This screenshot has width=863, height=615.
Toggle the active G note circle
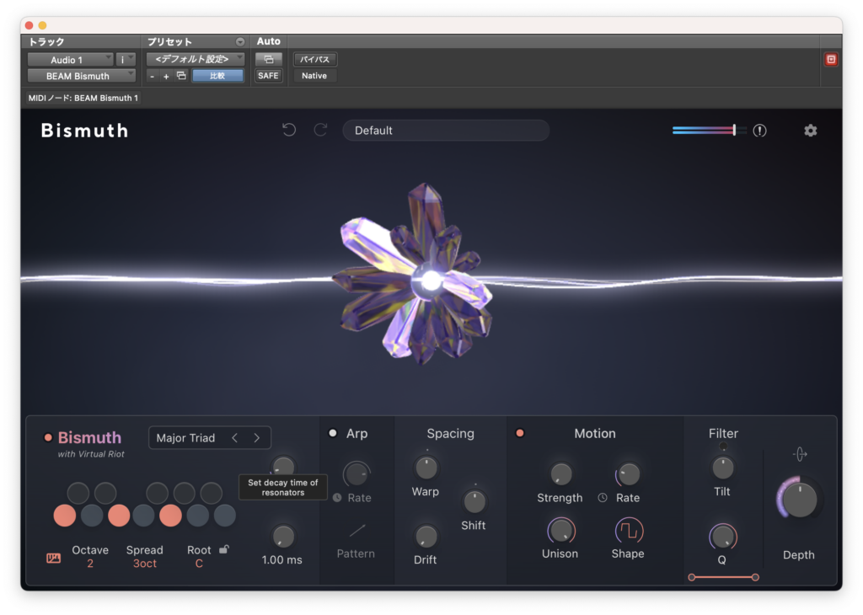point(170,516)
